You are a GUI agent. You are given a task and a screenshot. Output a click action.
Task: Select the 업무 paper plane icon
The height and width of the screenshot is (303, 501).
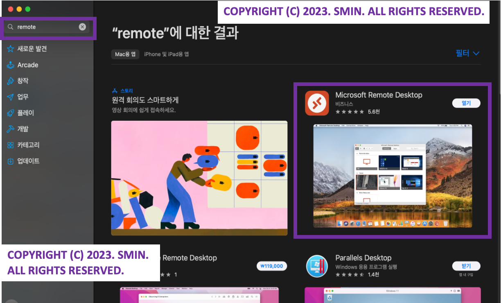pos(11,97)
